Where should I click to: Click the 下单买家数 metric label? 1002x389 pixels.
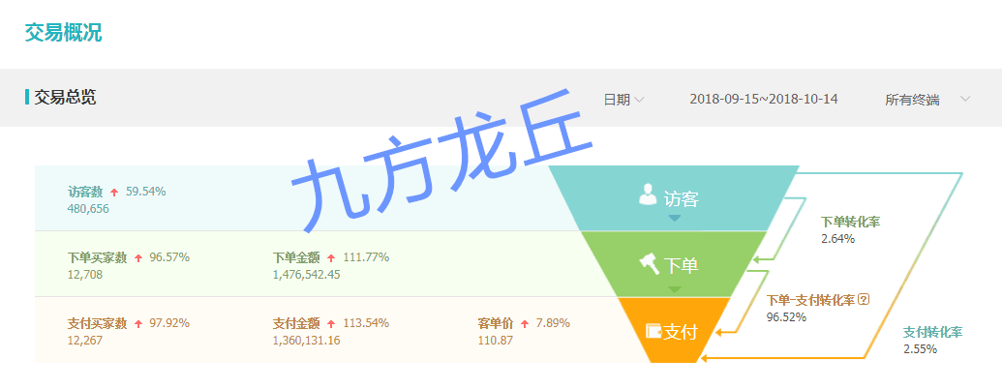tap(97, 257)
